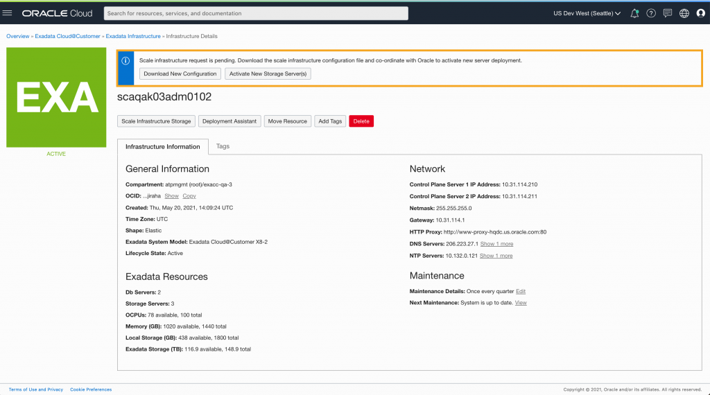
Task: Click the Db Servers count row
Action: [143, 292]
